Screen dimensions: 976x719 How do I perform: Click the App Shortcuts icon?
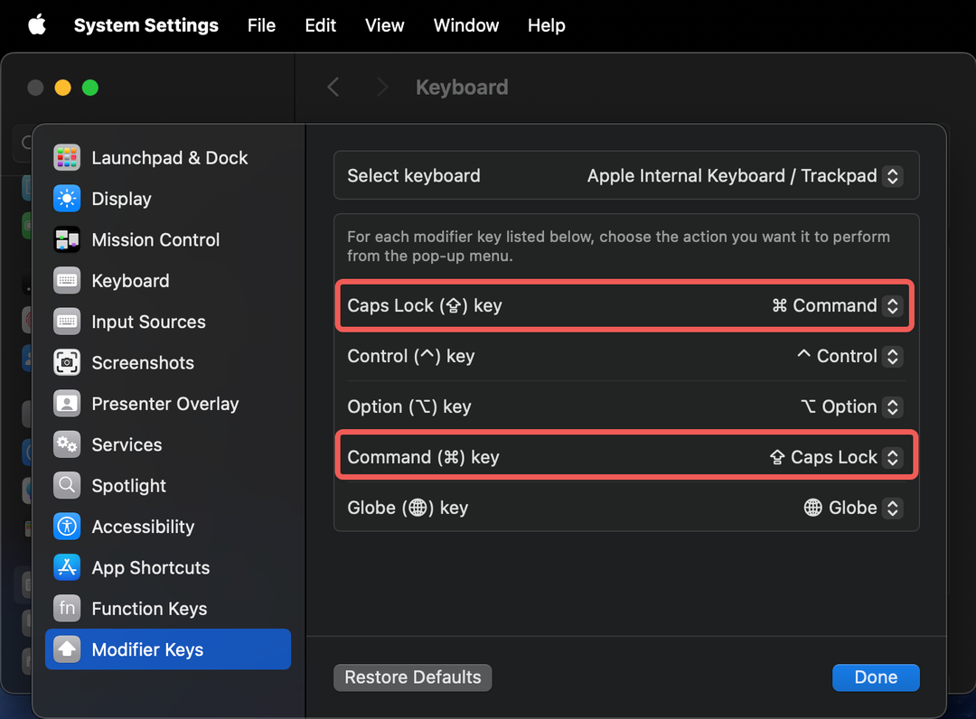pos(67,567)
